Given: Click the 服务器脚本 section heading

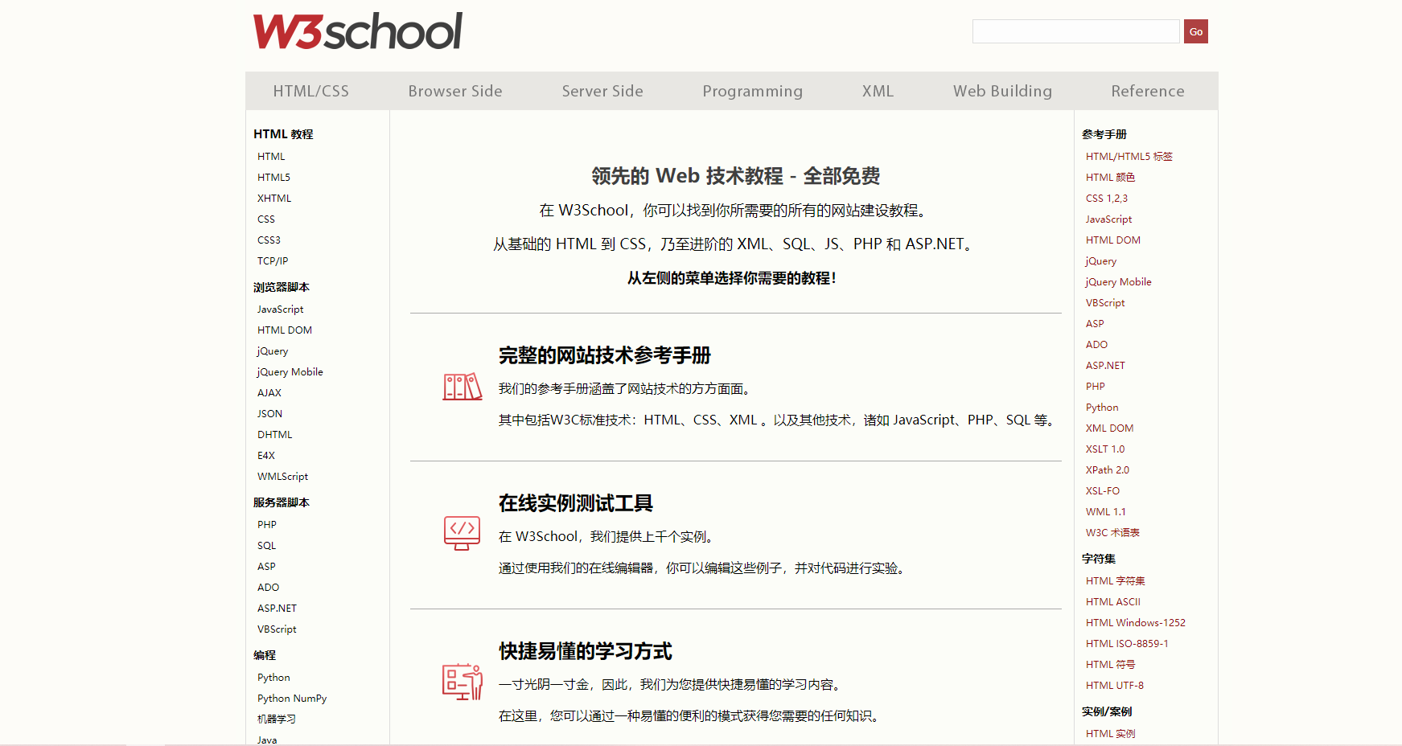Looking at the screenshot, I should click(282, 502).
